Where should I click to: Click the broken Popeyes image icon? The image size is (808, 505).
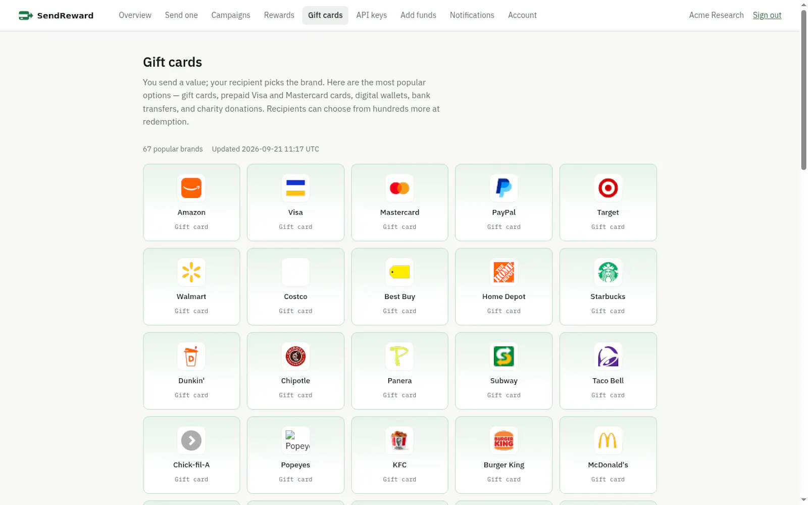coord(297,440)
